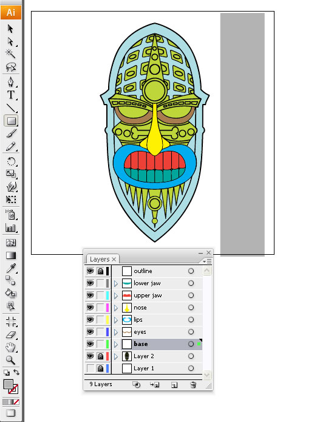Viewport: 334px width, 422px height.
Task: Lock the lips layer
Action: pyautogui.click(x=100, y=320)
